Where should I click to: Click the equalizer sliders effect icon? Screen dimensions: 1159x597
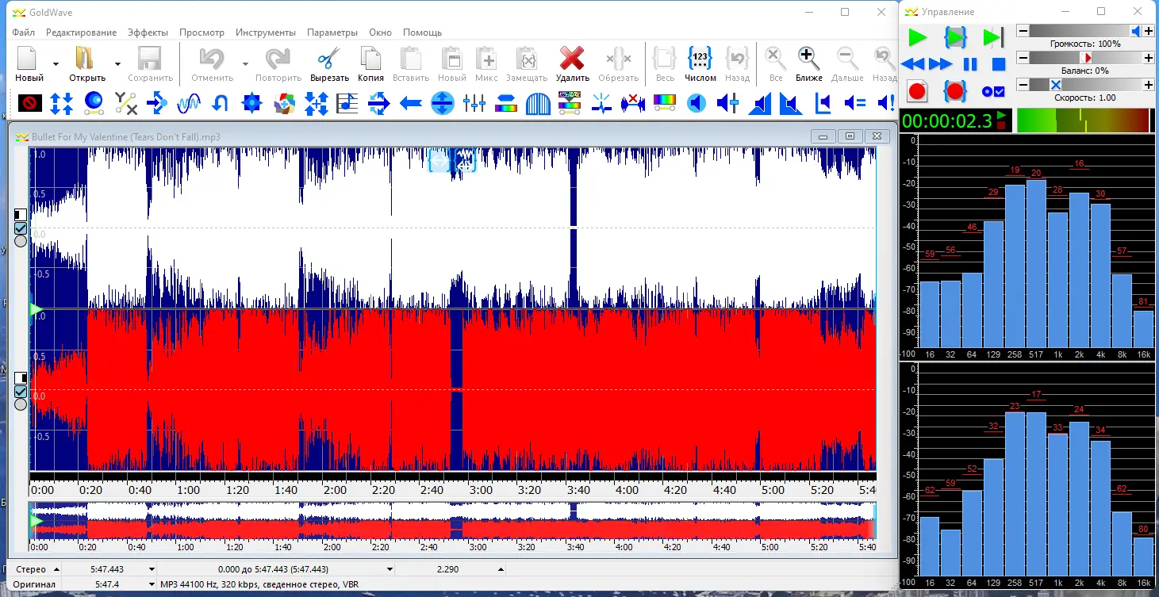pyautogui.click(x=474, y=103)
